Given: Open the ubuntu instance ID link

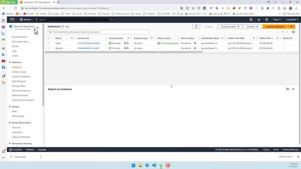Looking at the screenshot, I should tap(88, 48).
